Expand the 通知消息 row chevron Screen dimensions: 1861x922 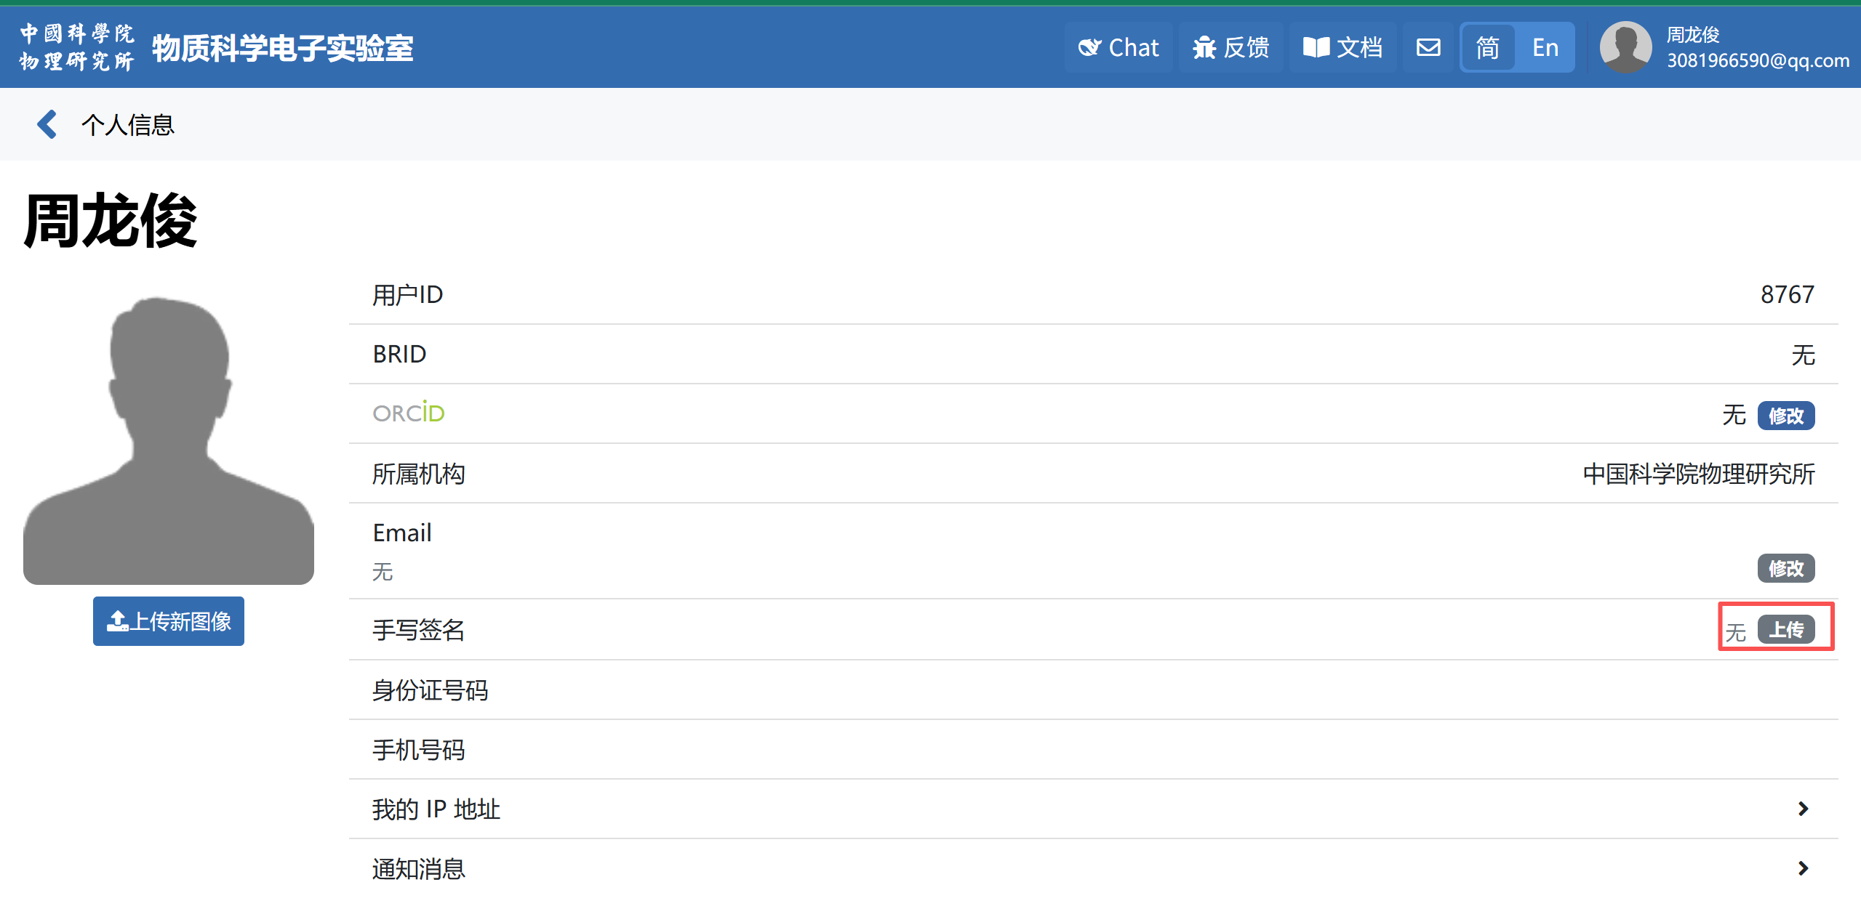[1802, 868]
